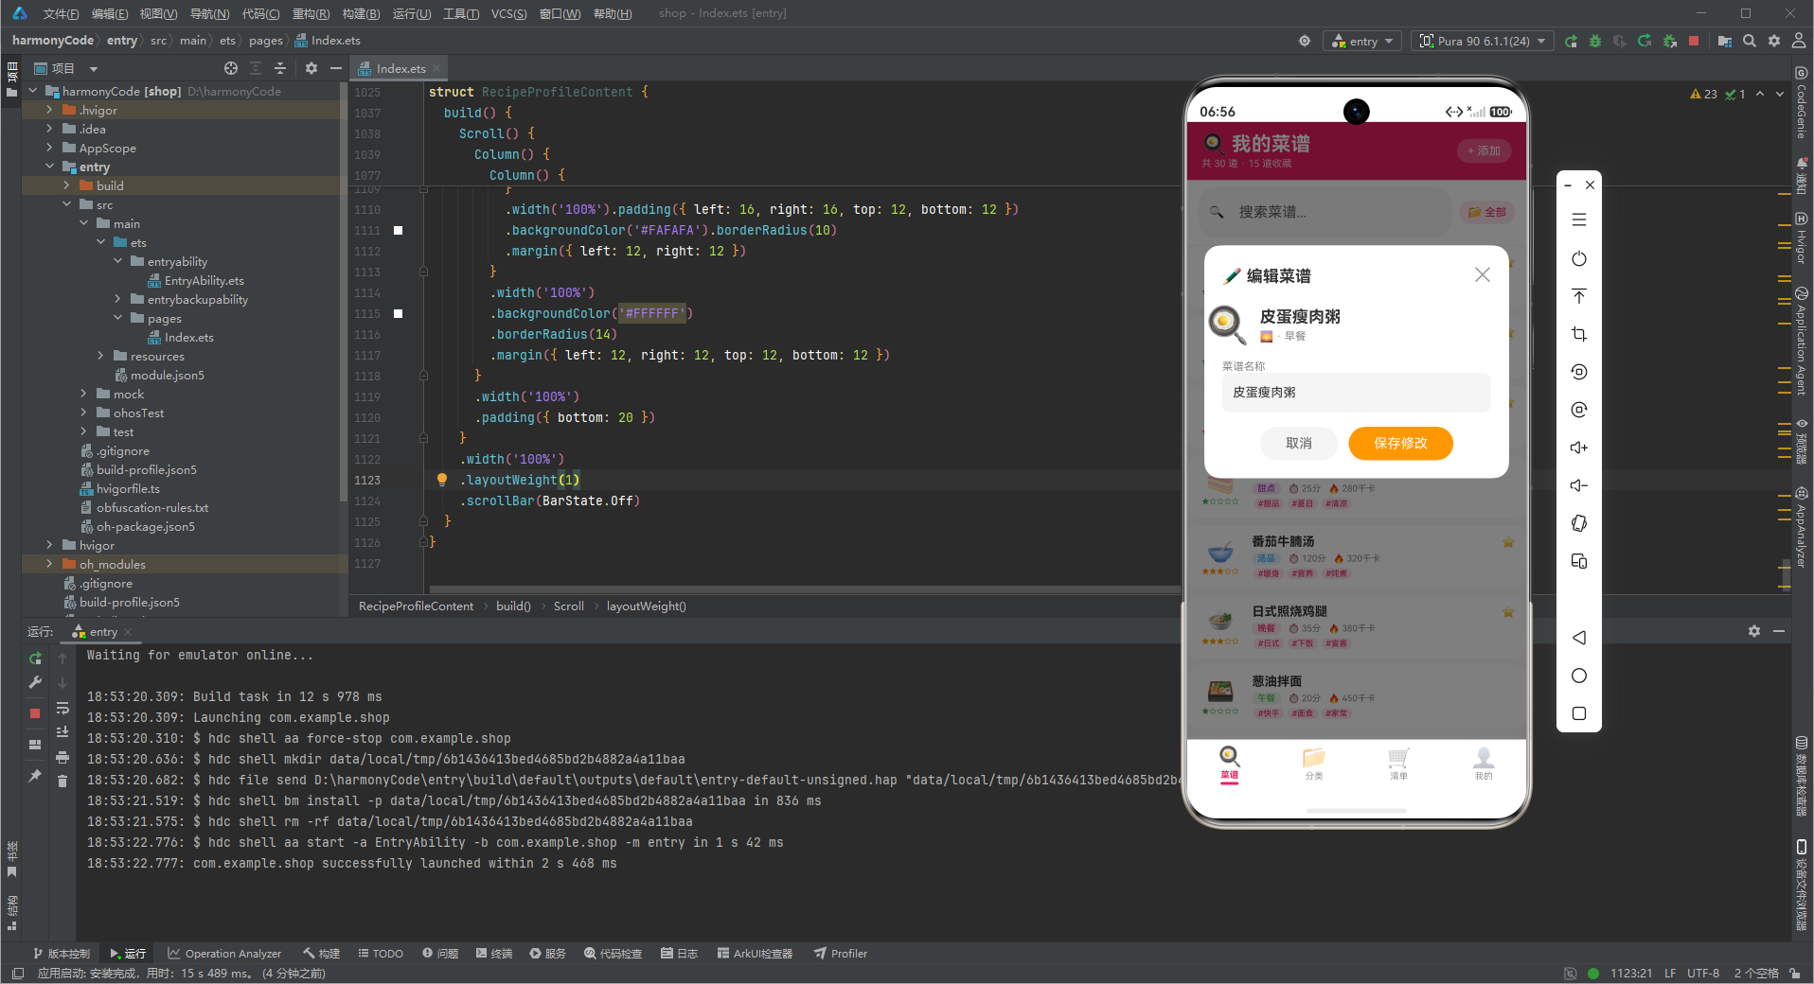Clear all Run console output with the trash icon

62,781
